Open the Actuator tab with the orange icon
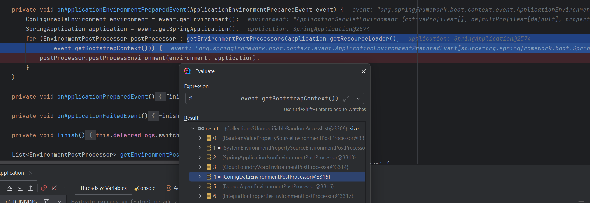This screenshot has width=590, height=203. pyautogui.click(x=172, y=188)
